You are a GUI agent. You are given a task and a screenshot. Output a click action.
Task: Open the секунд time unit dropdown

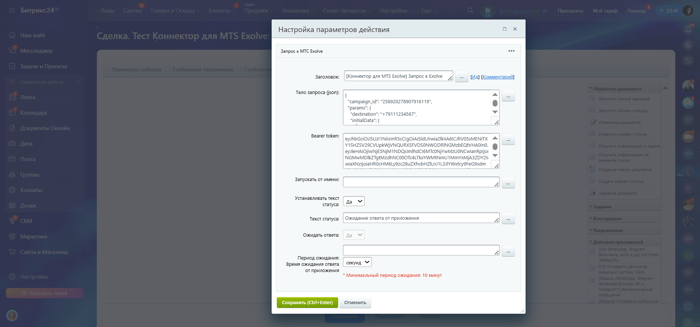357,262
